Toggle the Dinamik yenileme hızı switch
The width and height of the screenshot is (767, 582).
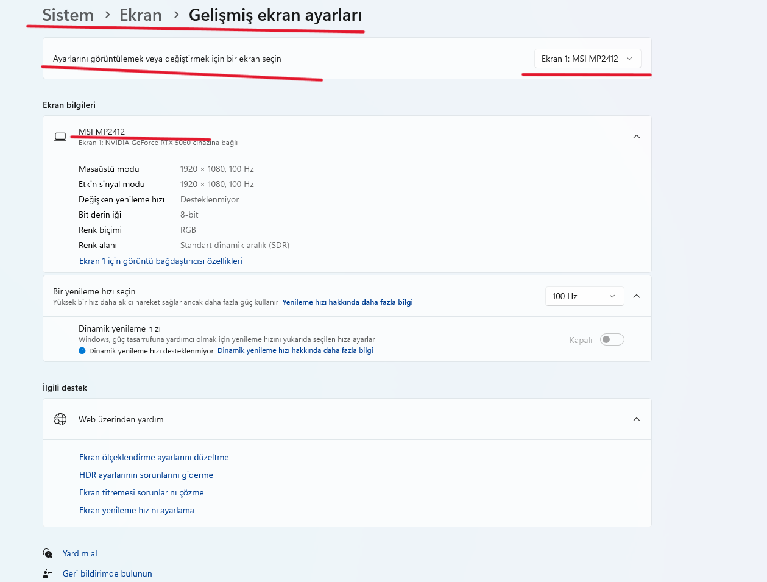(612, 339)
